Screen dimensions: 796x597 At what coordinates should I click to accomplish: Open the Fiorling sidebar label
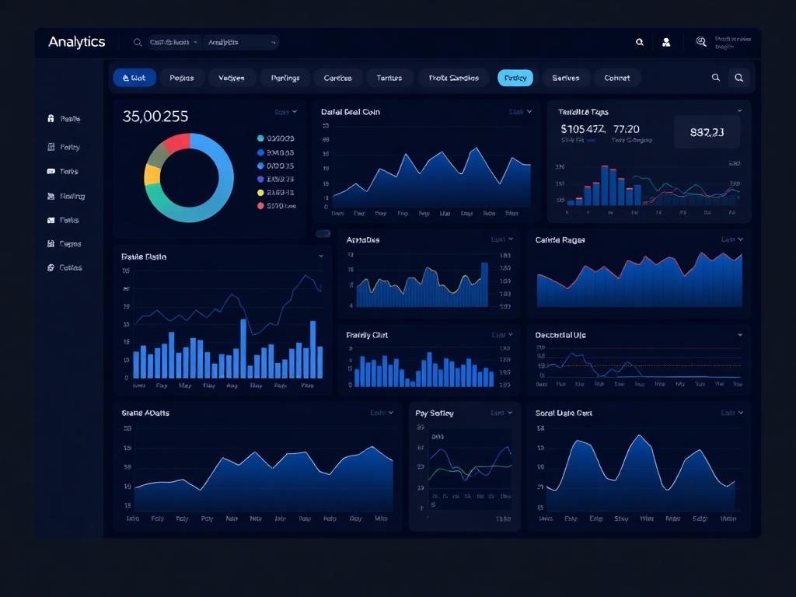click(x=72, y=196)
